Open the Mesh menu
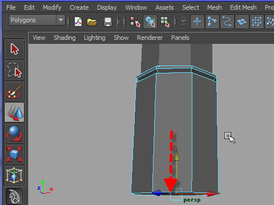The width and height of the screenshot is (274, 205). click(x=215, y=7)
